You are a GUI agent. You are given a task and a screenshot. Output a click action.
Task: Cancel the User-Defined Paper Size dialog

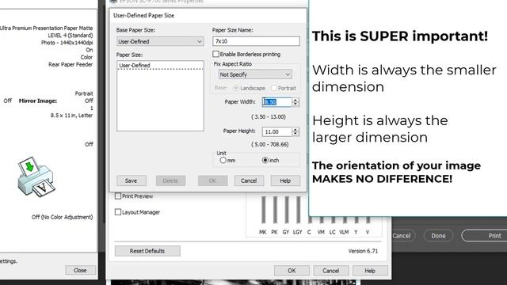pyautogui.click(x=249, y=180)
